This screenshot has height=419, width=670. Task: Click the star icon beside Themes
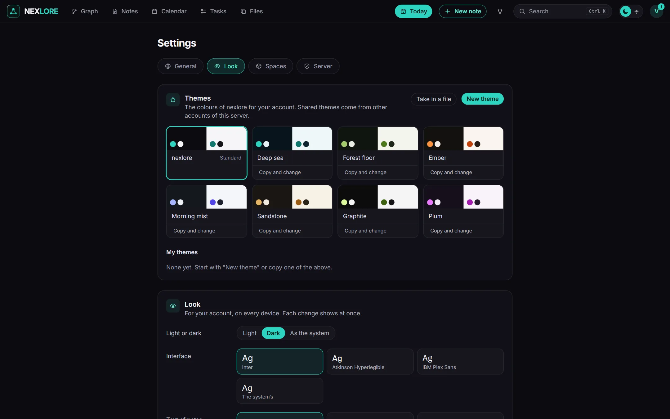coord(173,100)
